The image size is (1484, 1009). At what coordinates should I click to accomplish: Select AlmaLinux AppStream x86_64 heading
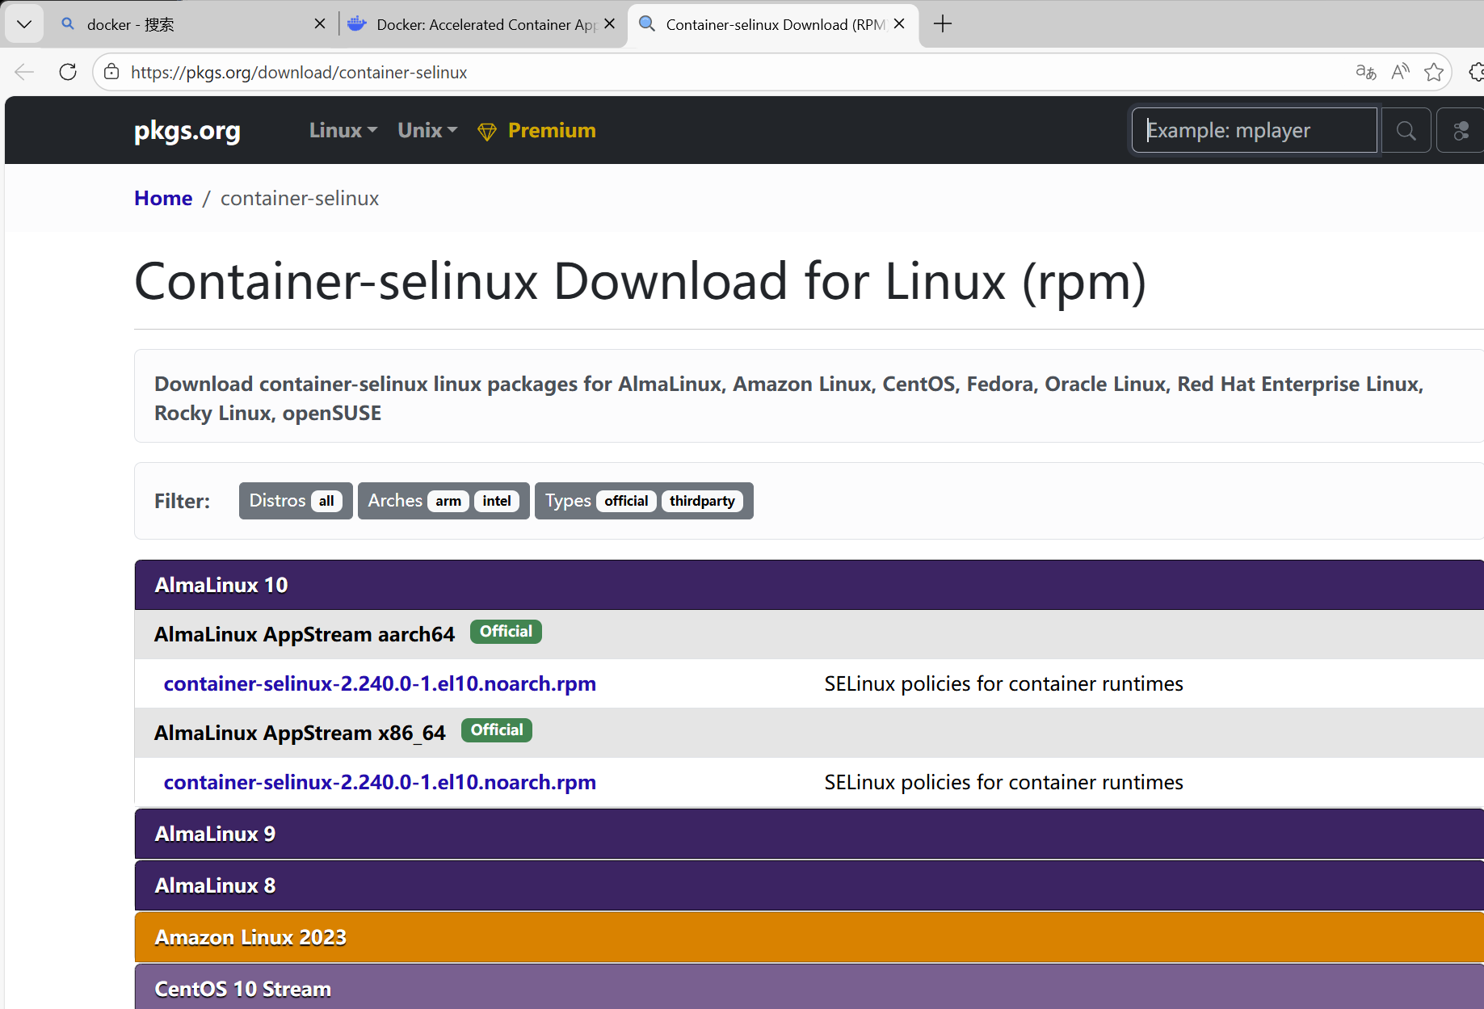click(300, 733)
